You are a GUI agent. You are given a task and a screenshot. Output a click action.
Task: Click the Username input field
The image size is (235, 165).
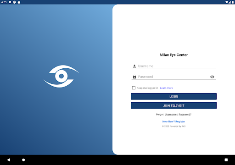173,66
